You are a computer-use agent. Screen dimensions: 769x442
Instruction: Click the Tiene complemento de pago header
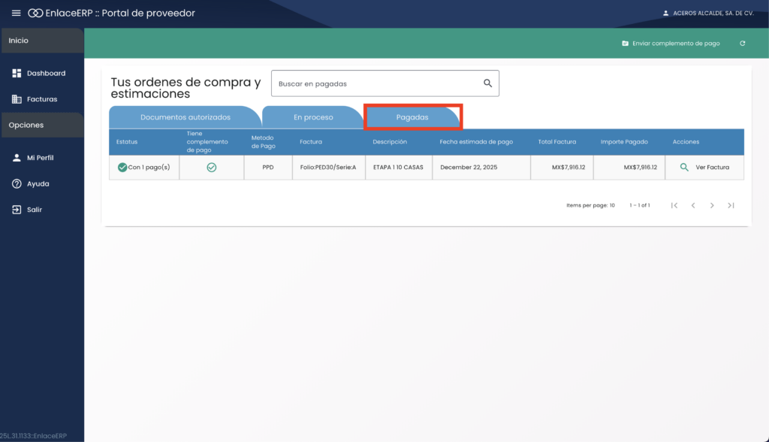[x=207, y=142]
